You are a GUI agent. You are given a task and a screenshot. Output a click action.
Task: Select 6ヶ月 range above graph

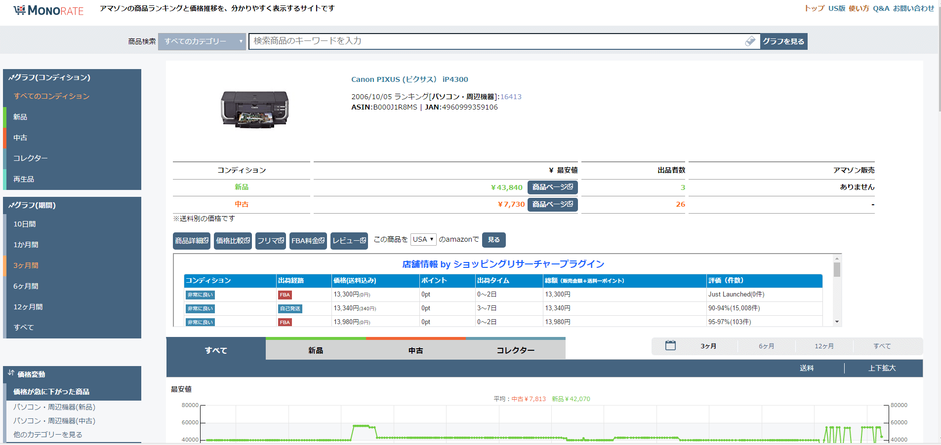click(x=767, y=346)
